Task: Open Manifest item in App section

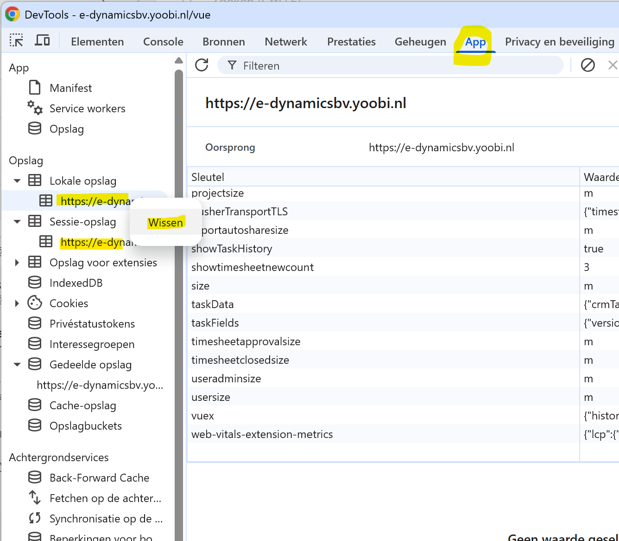Action: 70,88
